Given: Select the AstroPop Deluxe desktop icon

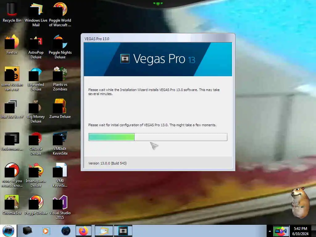Looking at the screenshot, I should coord(36,47).
